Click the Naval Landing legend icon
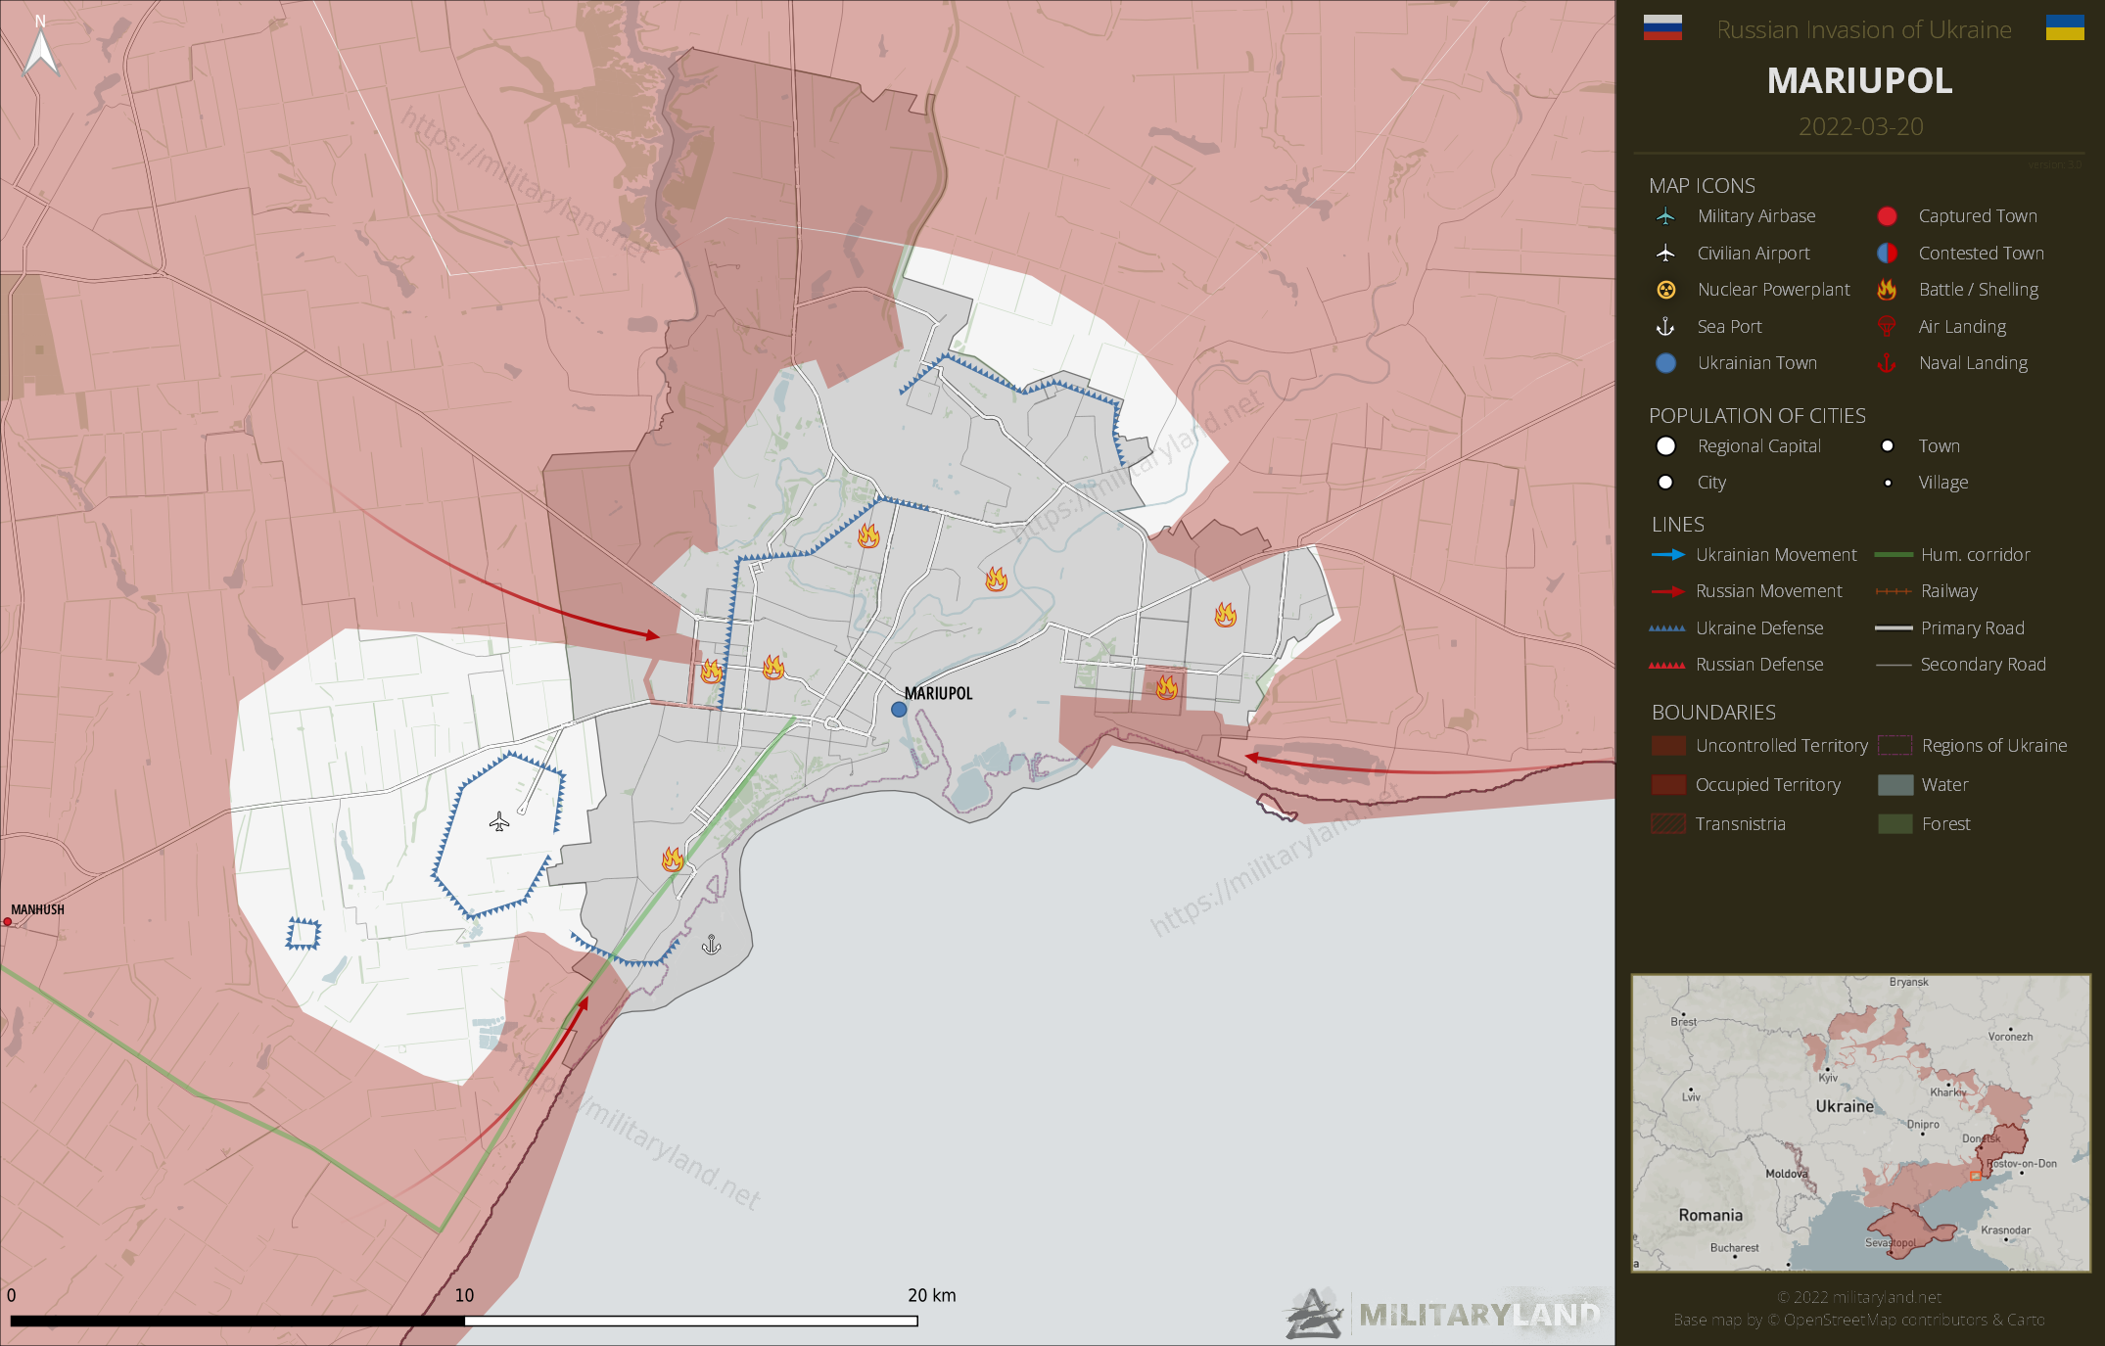 (1886, 363)
